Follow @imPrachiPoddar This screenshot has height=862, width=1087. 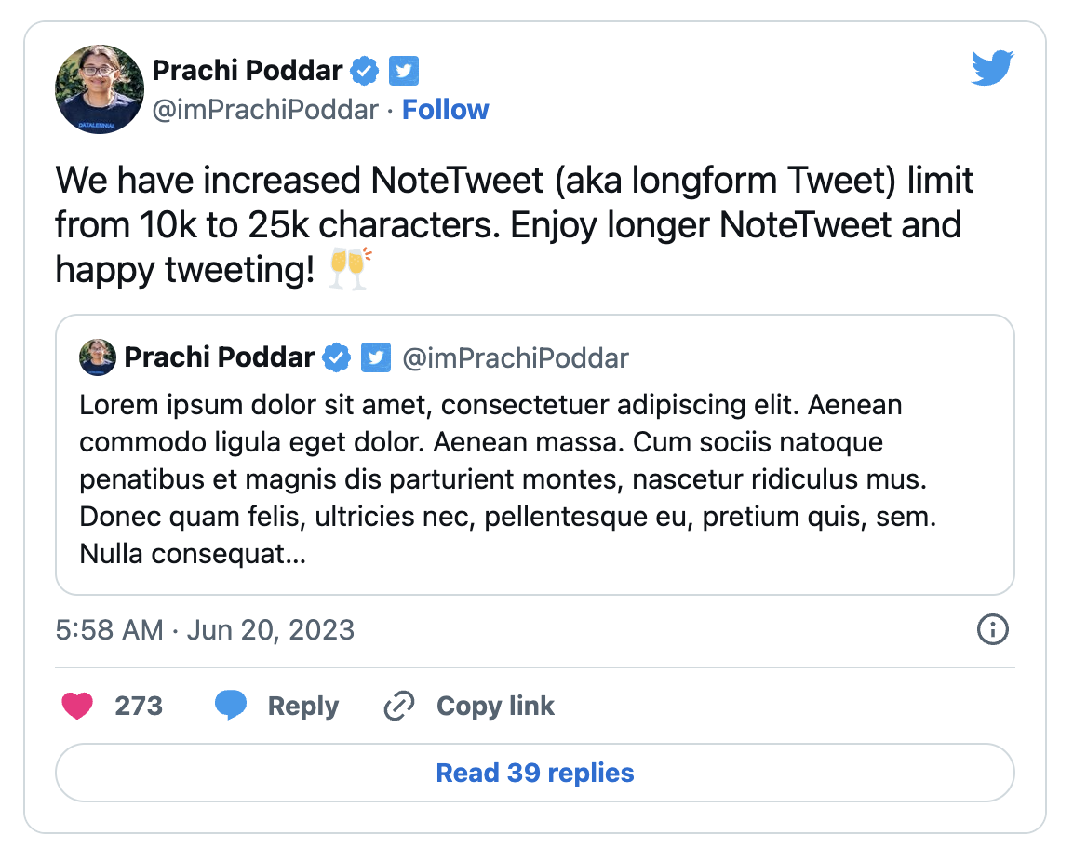tap(445, 110)
